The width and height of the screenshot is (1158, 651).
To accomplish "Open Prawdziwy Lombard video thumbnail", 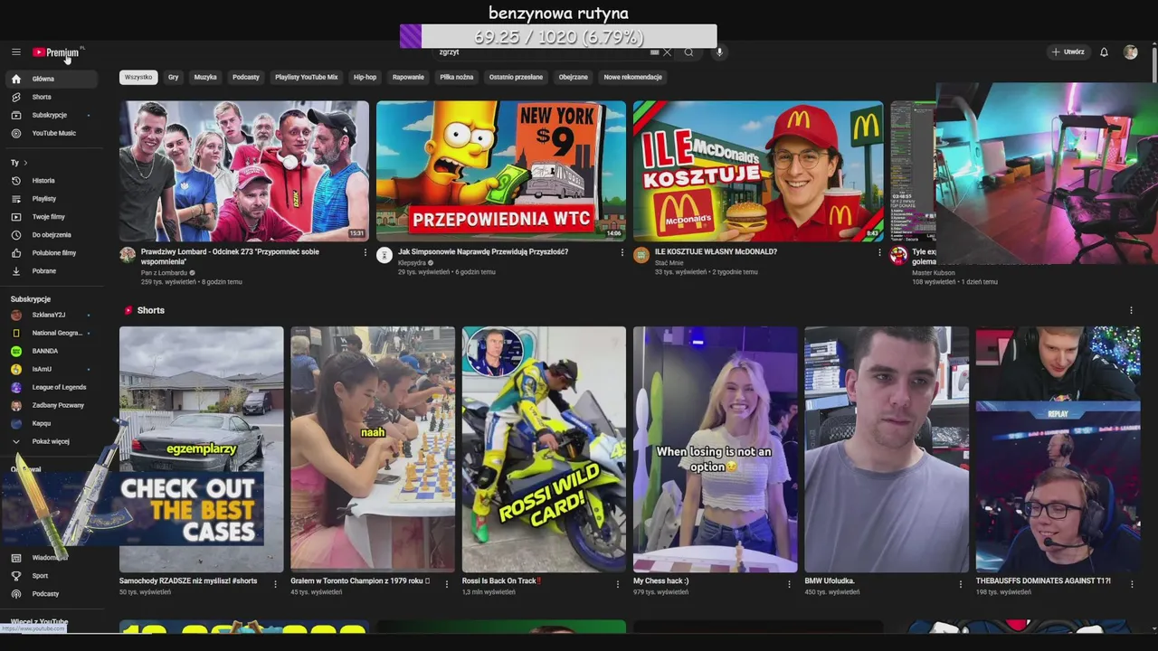I will [x=244, y=171].
